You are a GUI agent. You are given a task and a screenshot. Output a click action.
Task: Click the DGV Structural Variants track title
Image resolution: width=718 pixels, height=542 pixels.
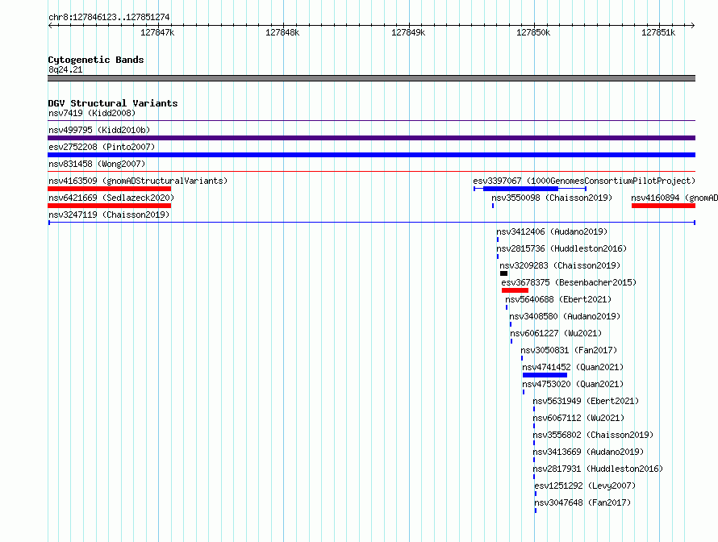113,103
